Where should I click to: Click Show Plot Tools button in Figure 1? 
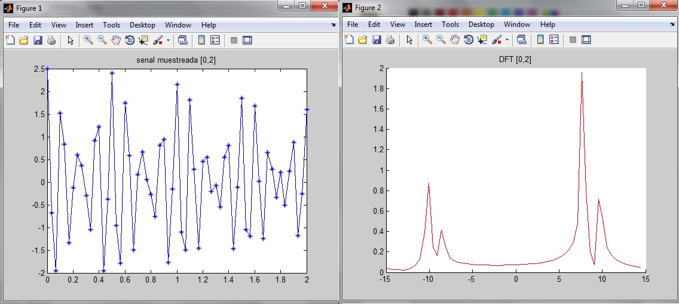247,40
